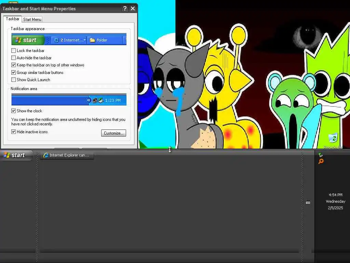Select the Taskbar tab

(x=13, y=19)
